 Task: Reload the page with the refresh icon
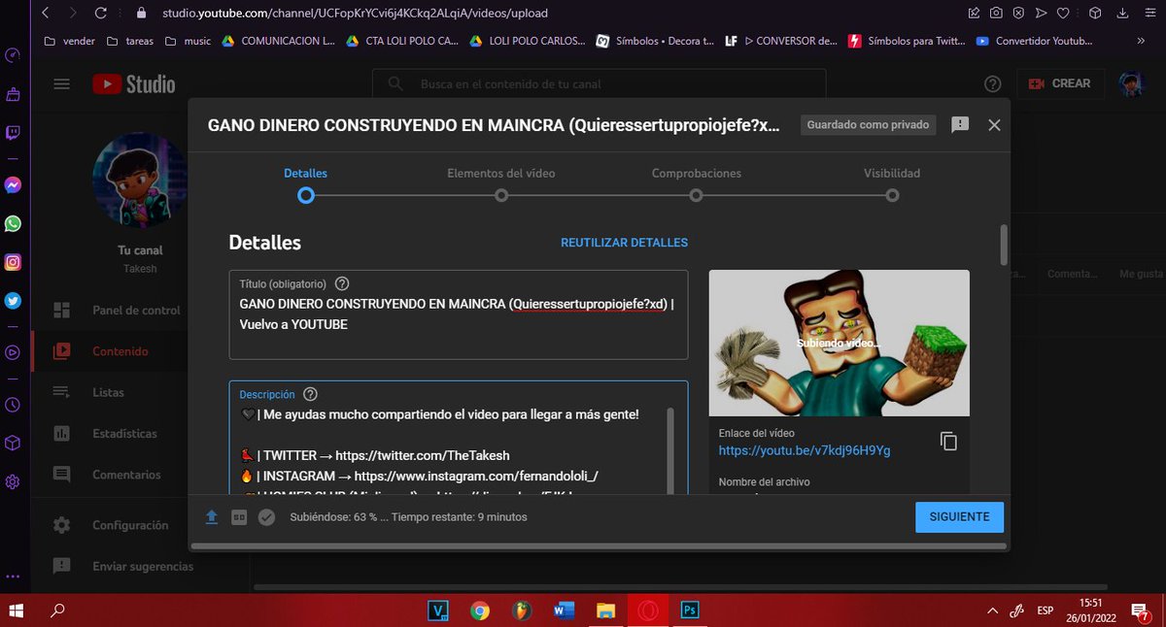pos(100,14)
